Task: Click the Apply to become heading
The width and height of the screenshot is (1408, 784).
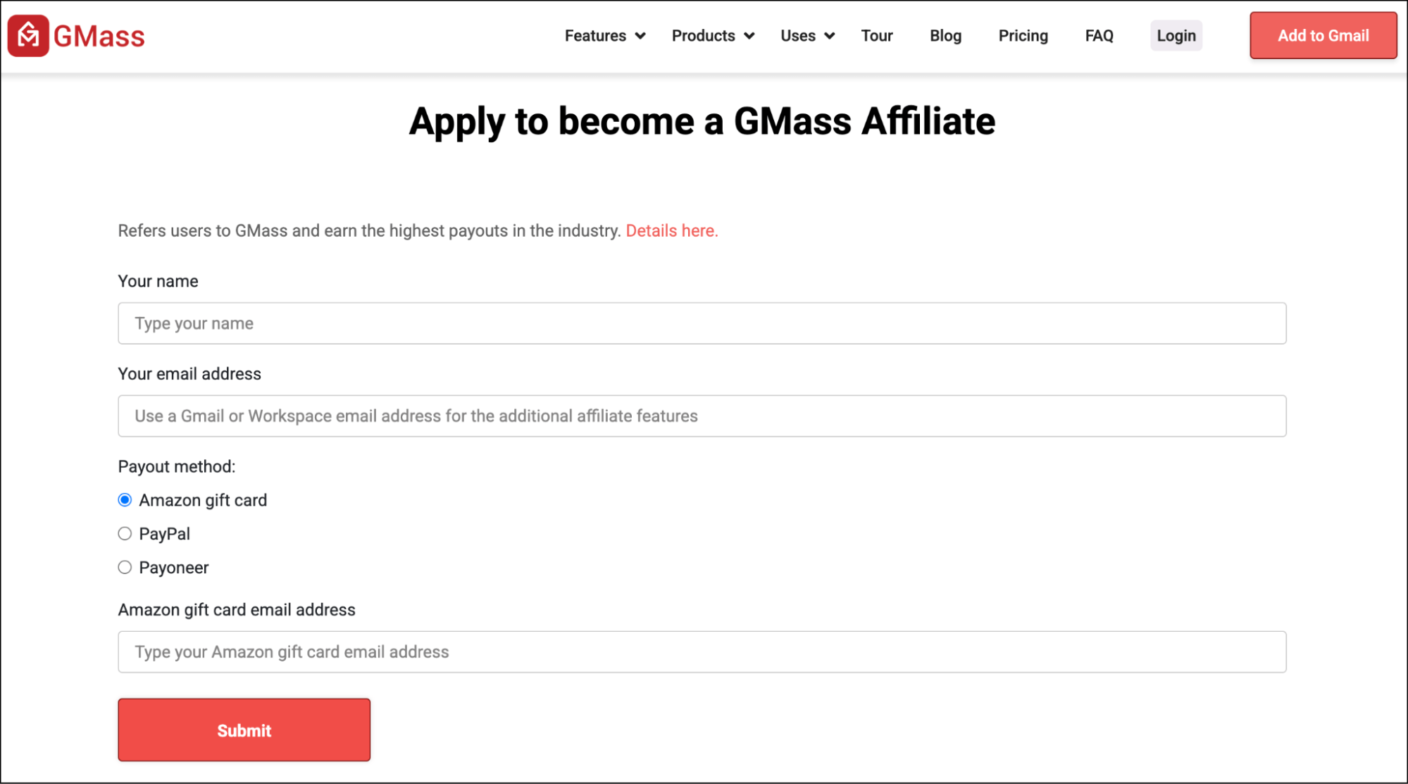Action: click(x=702, y=121)
